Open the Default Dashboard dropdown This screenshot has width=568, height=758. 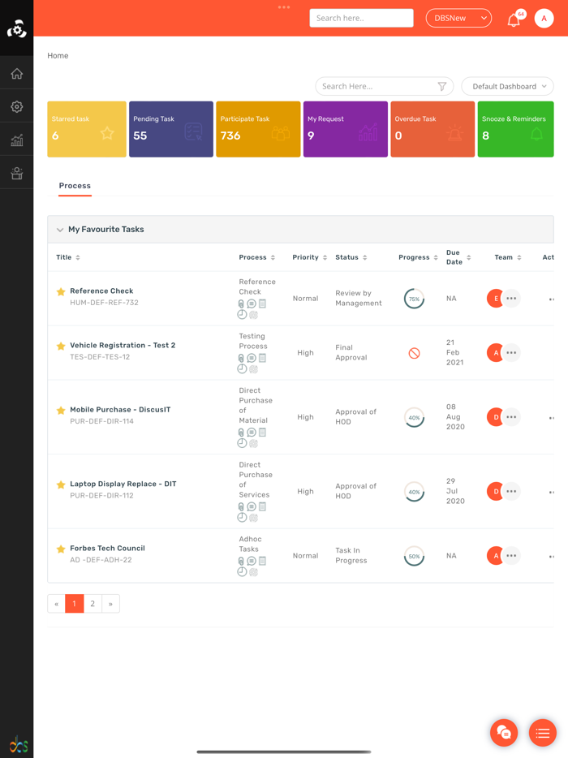(507, 87)
